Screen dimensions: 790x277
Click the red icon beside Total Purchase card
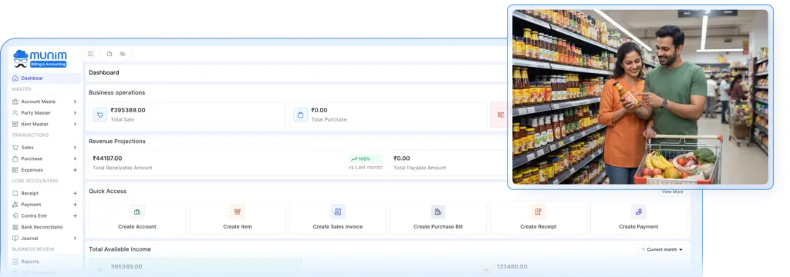pyautogui.click(x=500, y=115)
